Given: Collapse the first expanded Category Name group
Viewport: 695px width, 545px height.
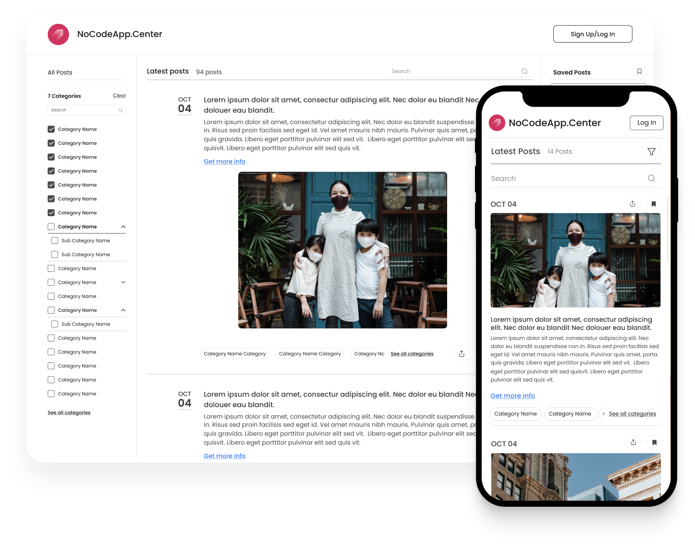Looking at the screenshot, I should [123, 227].
